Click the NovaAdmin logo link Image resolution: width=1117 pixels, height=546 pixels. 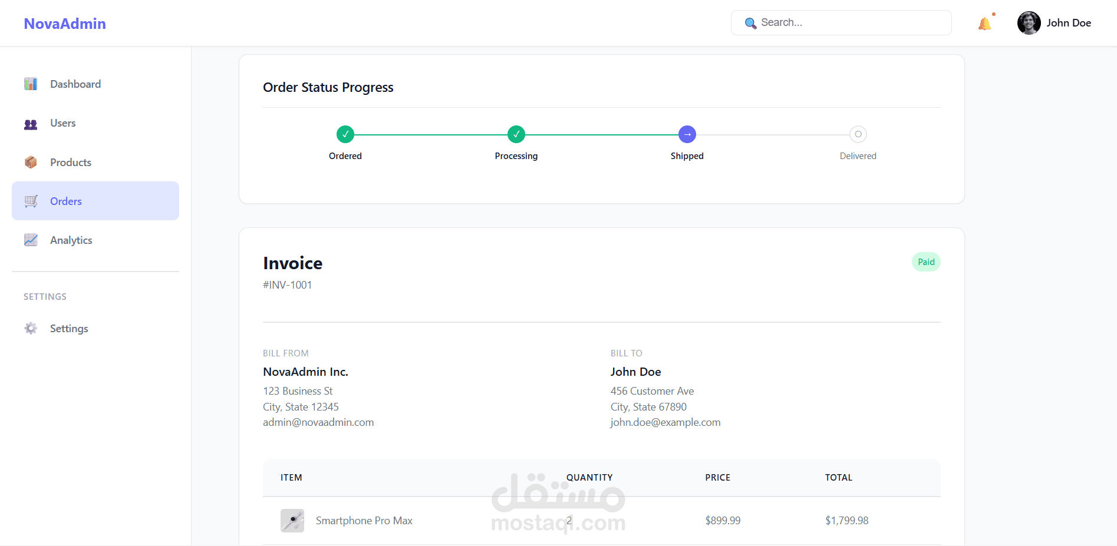[x=65, y=24]
